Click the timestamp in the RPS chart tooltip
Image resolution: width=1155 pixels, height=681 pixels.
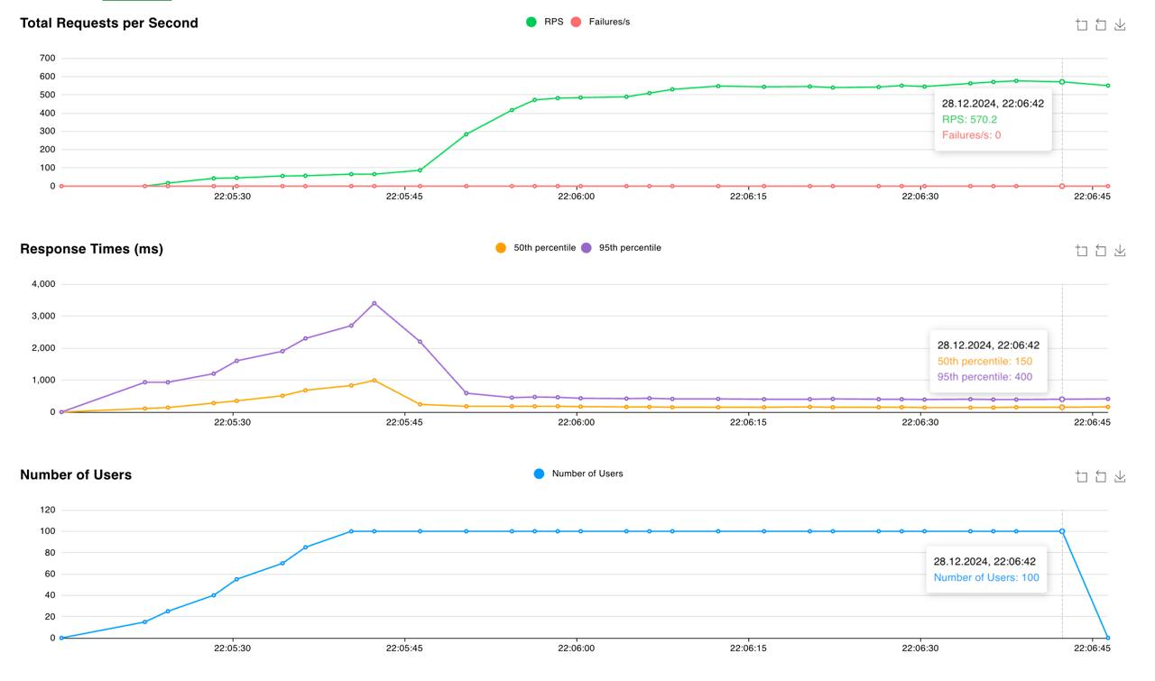tap(993, 103)
